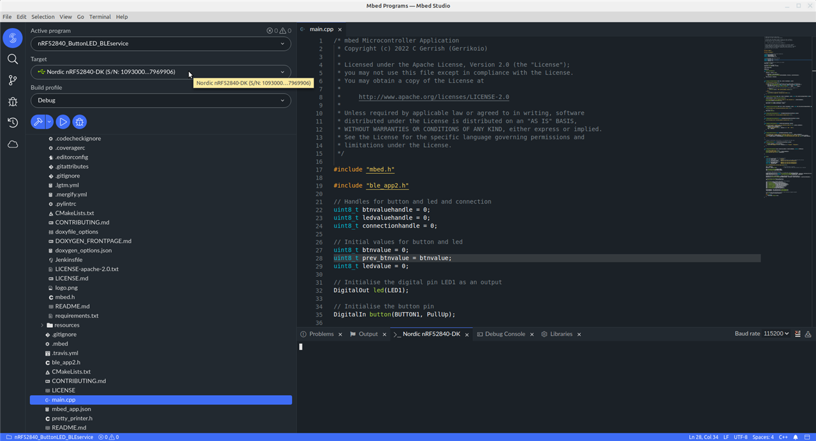
Task: Click the nRF52840_ButtonLED_BLEservice status bar entry
Action: [x=50, y=437]
